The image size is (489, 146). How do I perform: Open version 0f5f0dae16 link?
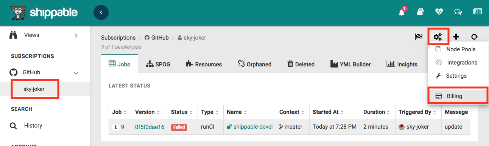click(150, 127)
